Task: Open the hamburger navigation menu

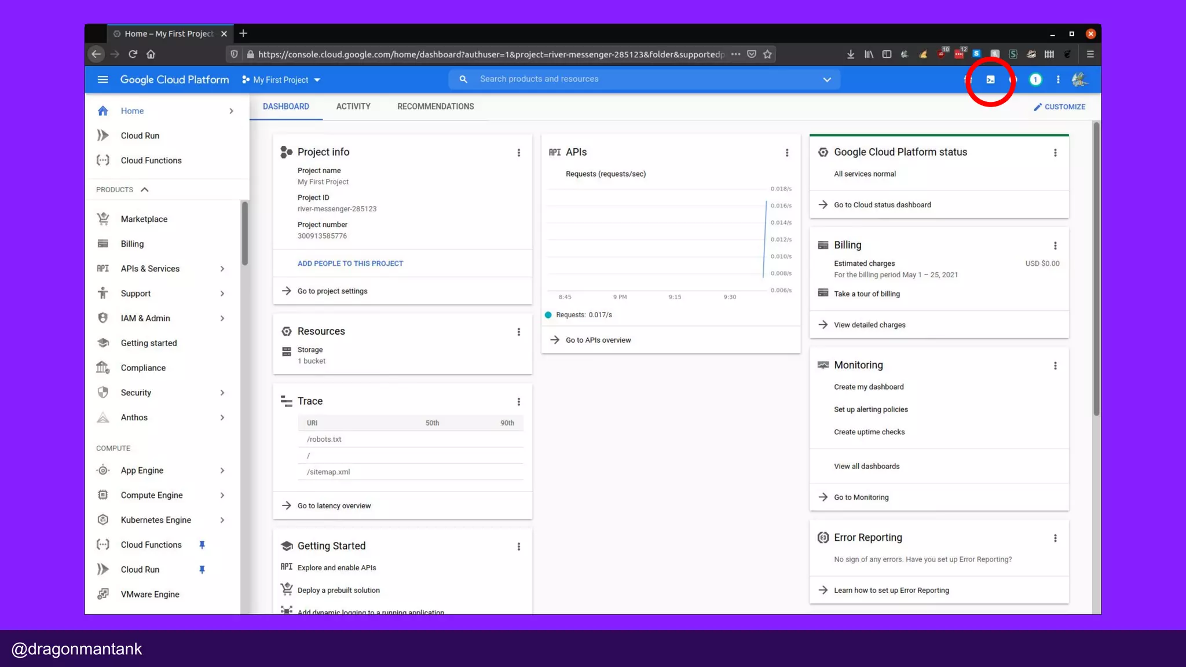Action: pyautogui.click(x=103, y=79)
